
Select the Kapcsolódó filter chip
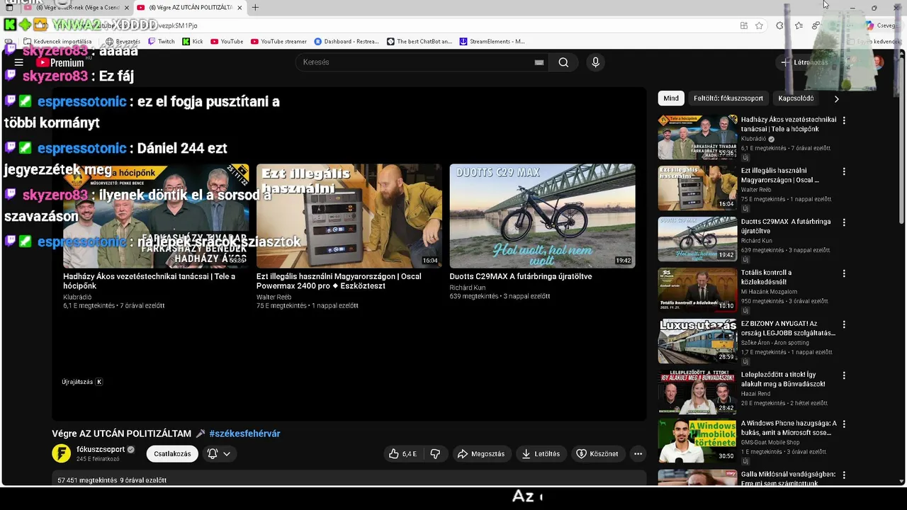[796, 98]
